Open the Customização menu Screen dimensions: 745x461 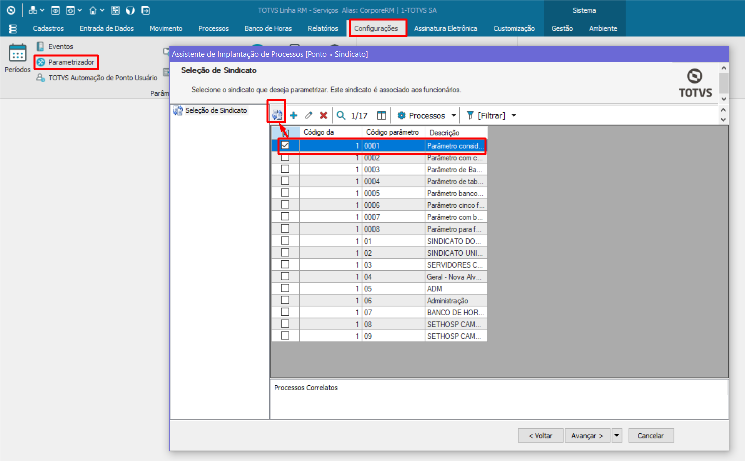pyautogui.click(x=514, y=29)
